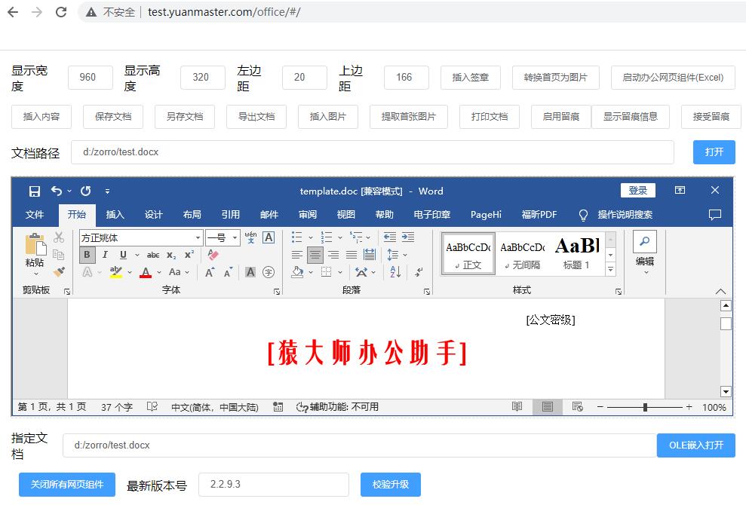
Task: Click the Cut scissors icon
Action: (59, 238)
